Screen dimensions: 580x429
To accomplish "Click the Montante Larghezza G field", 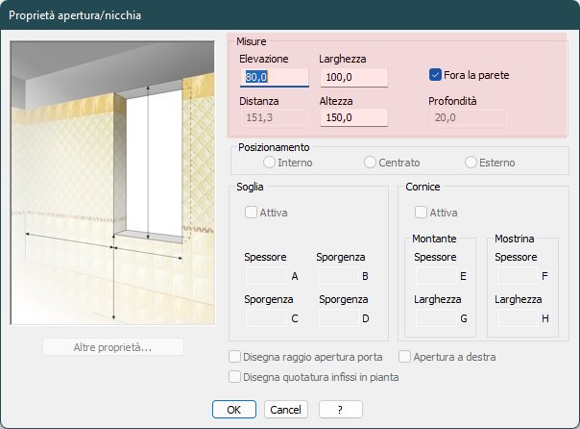I will tap(437, 317).
